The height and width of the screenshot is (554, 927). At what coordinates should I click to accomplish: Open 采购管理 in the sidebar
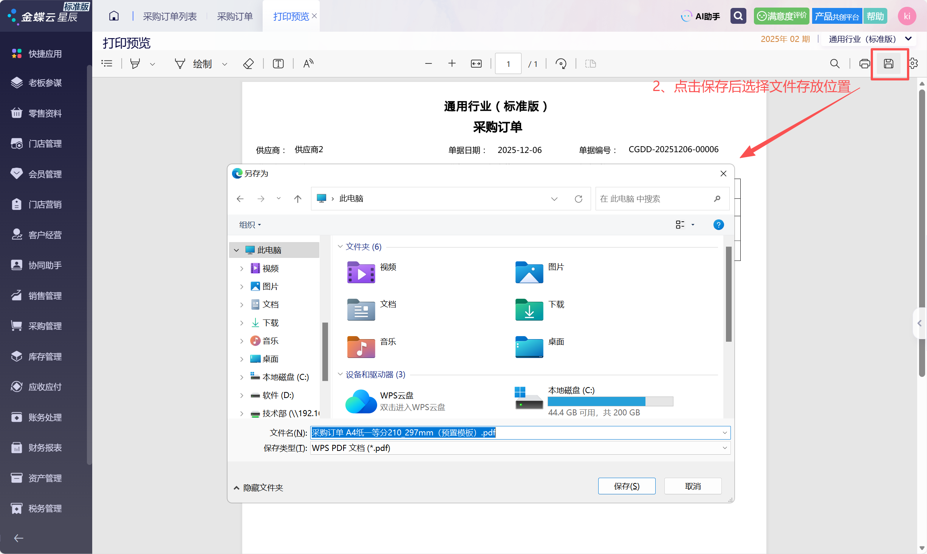pyautogui.click(x=45, y=326)
